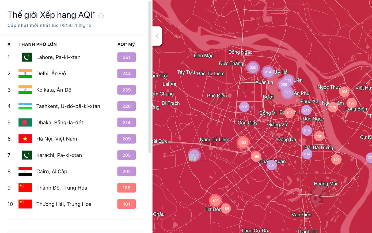Click the Uzbekistan flag beside Tashkent
This screenshot has height=233, width=372.
tap(25, 106)
